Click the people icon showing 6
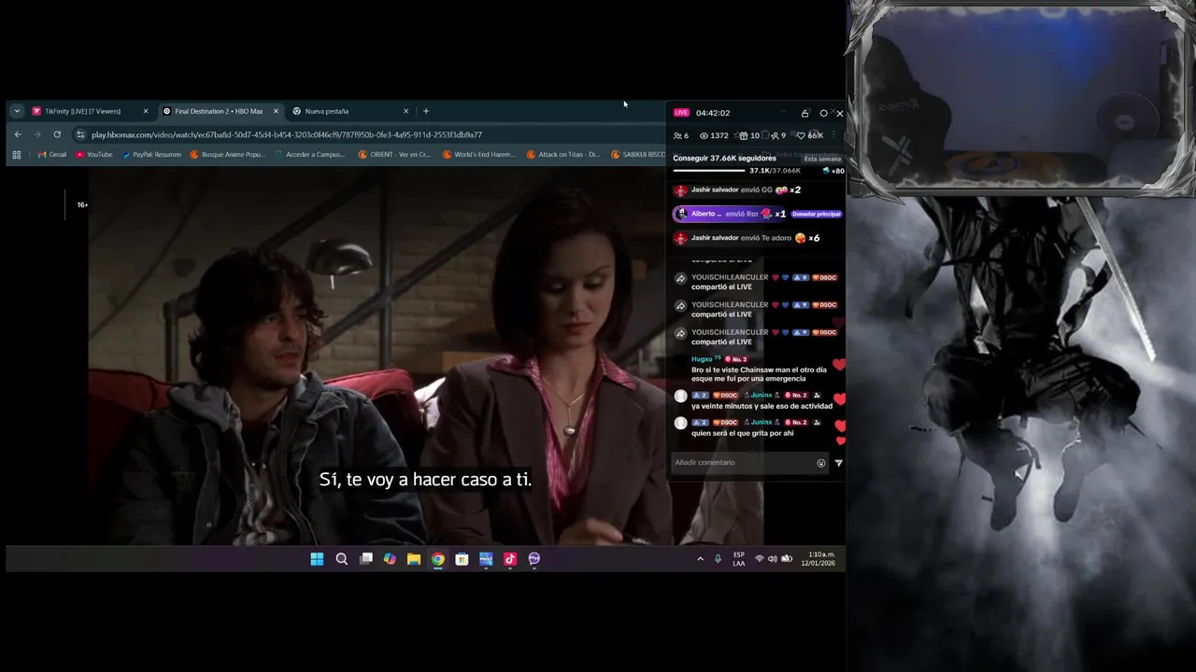The image size is (1196, 672). [x=677, y=135]
